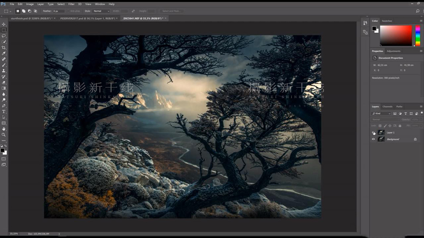Reset default foreground and background colors
The image size is (424, 238).
coord(2,146)
